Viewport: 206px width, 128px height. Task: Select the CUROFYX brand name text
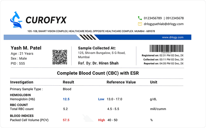(46, 20)
